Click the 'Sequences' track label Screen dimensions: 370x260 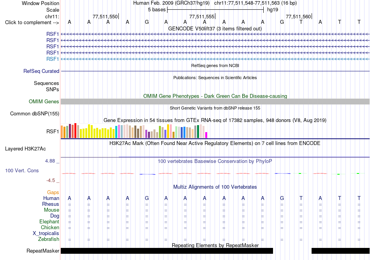[x=46, y=83]
